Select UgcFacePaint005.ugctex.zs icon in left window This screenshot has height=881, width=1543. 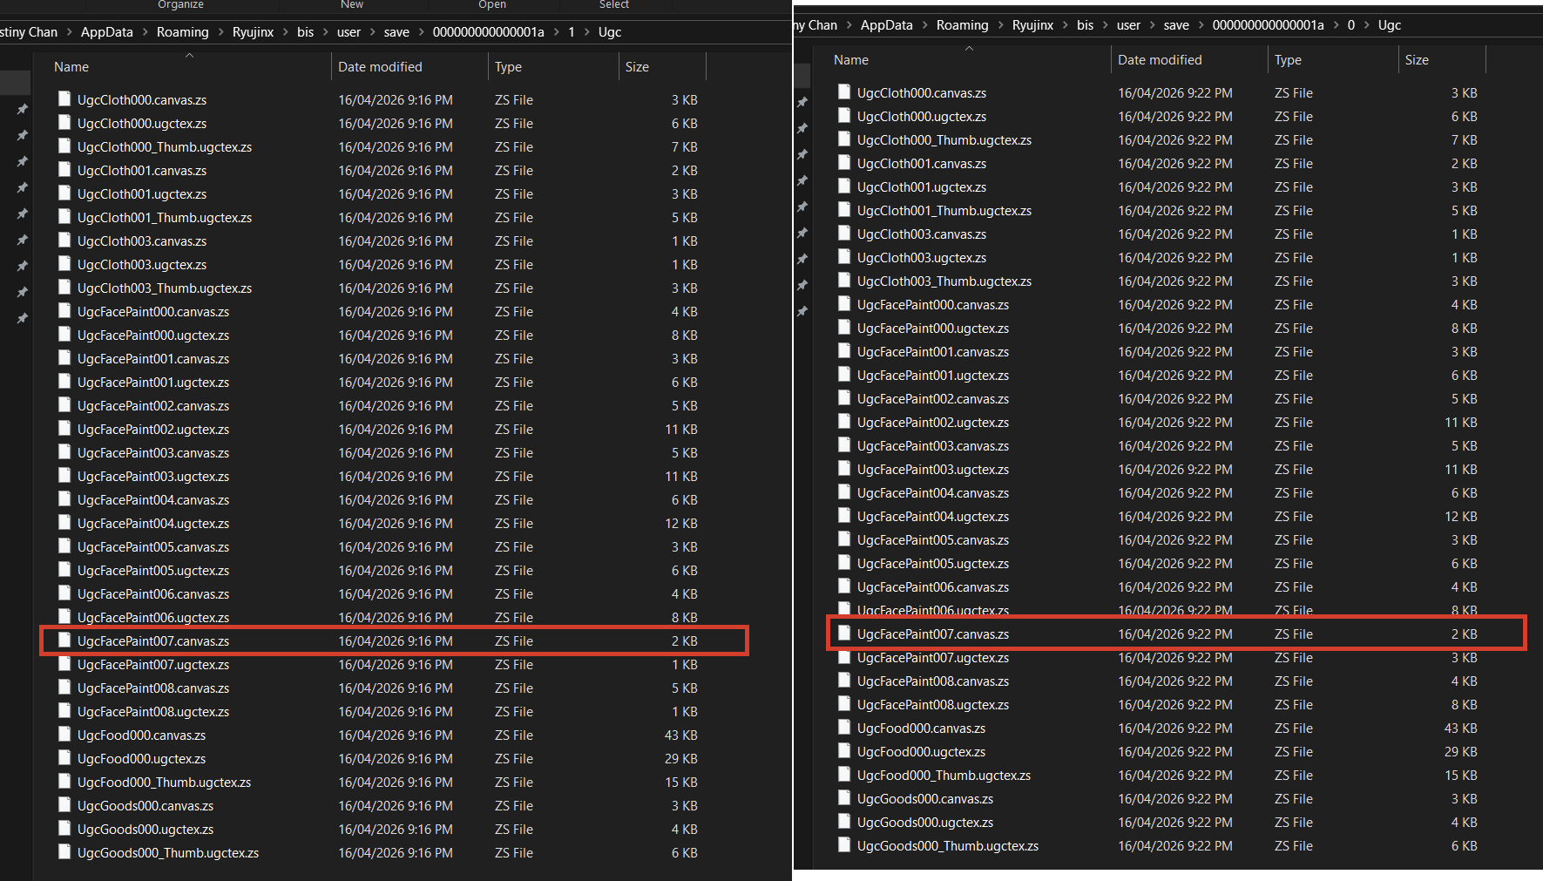[64, 569]
